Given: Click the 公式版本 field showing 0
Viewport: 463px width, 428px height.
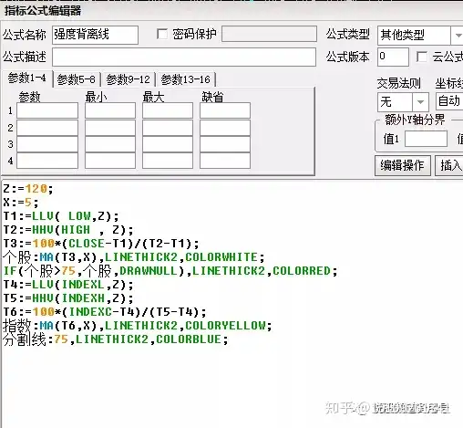Looking at the screenshot, I should [x=393, y=57].
